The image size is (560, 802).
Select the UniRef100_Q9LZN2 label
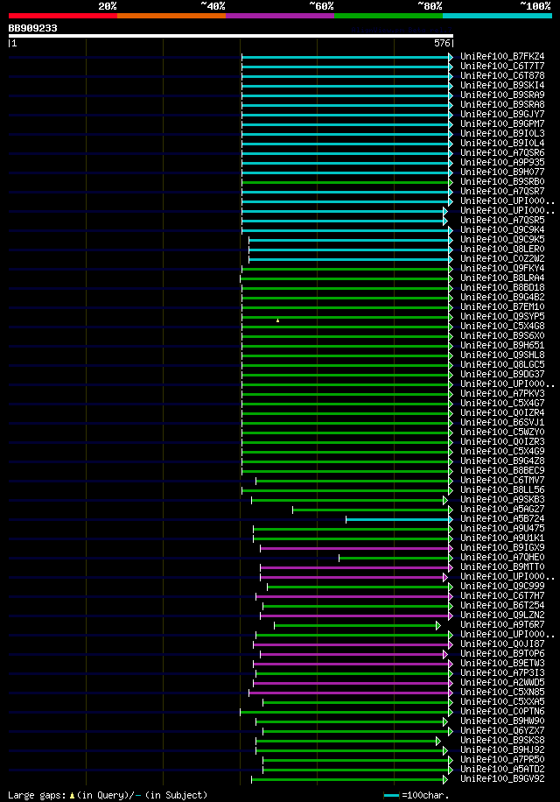tap(502, 616)
